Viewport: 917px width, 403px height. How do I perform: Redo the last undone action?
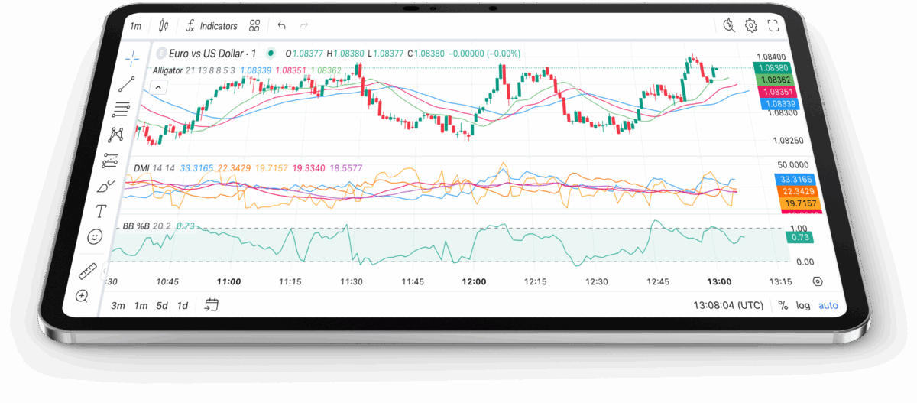coord(304,26)
